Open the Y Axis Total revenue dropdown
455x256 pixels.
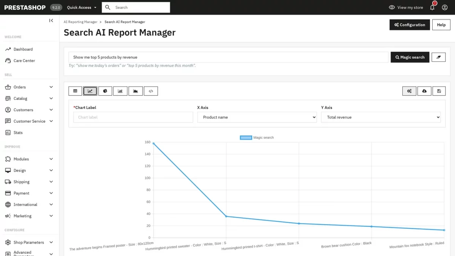pos(381,117)
